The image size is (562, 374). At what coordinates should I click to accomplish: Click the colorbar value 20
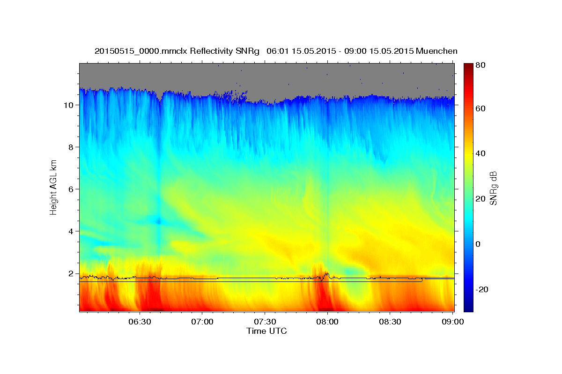tap(481, 199)
